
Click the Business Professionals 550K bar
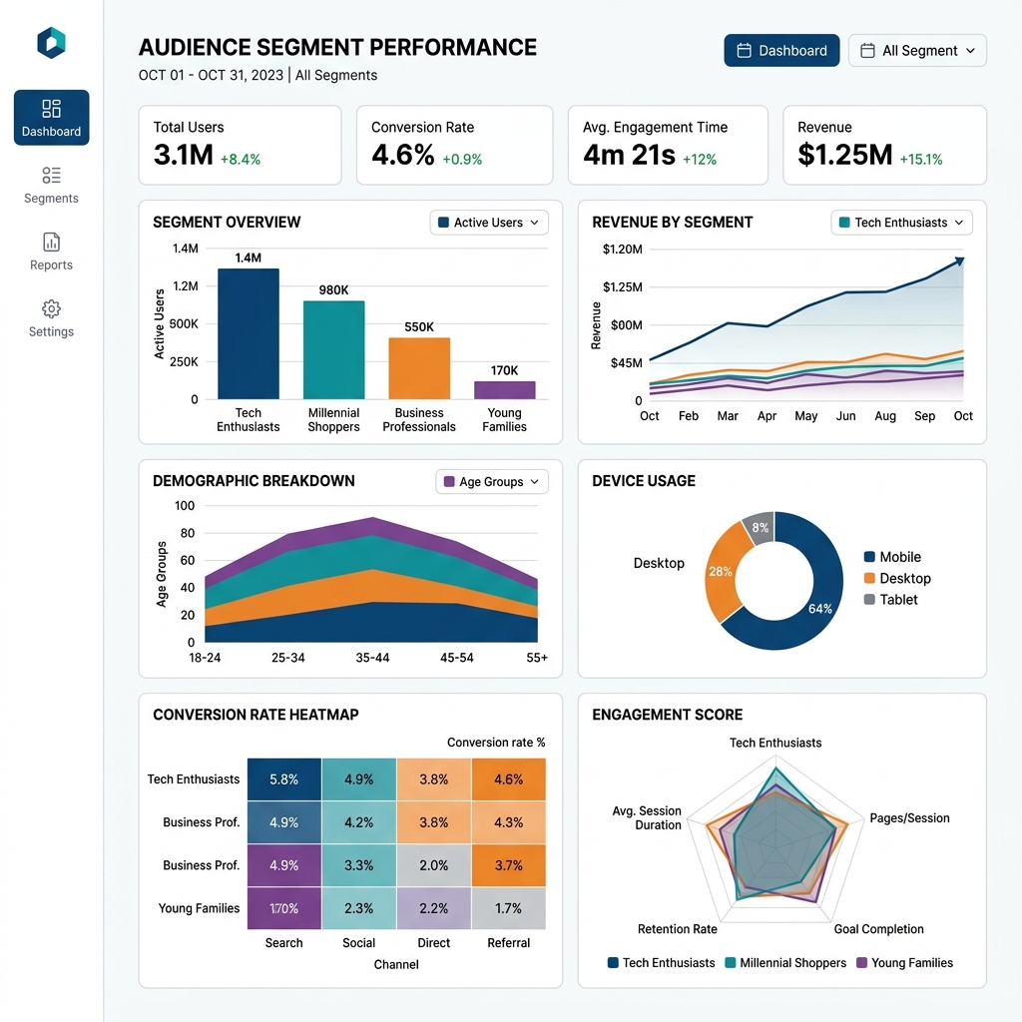[x=419, y=368]
